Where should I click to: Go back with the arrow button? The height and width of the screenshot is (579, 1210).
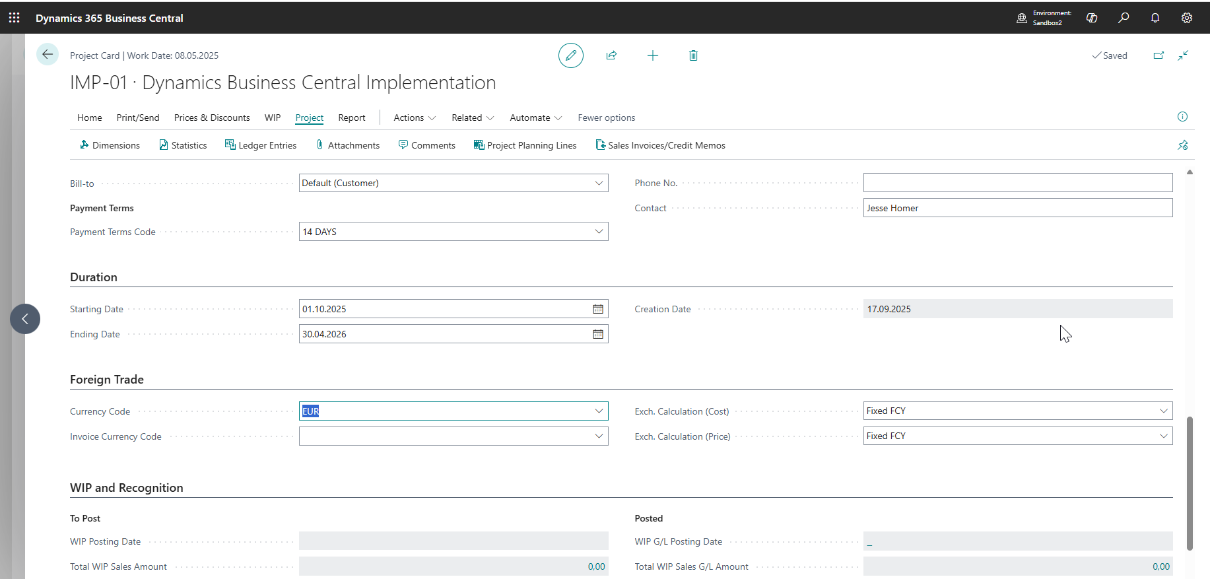[48, 54]
